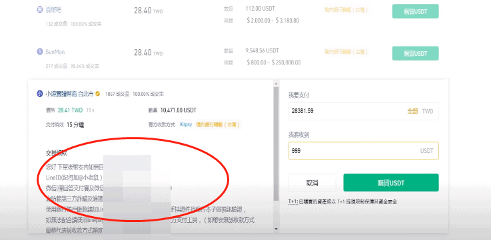Click the Alipay payment method tag
This screenshot has height=240, width=491.
pyautogui.click(x=186, y=125)
